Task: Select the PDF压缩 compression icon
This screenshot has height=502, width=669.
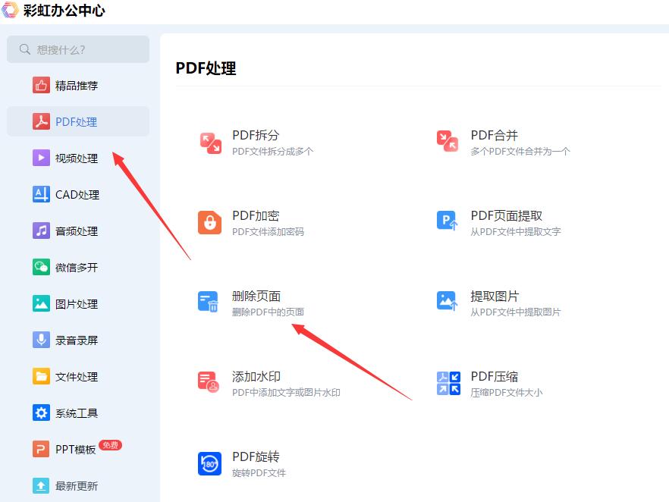Action: (447, 382)
